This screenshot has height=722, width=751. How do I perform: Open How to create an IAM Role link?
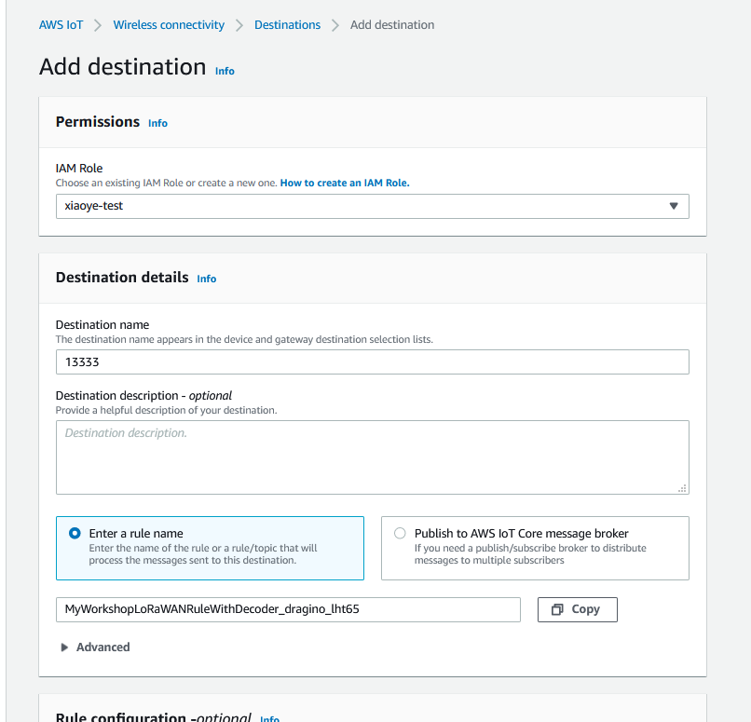click(x=345, y=183)
